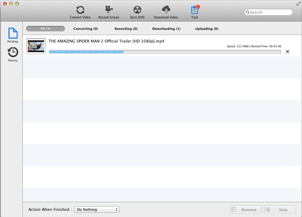This screenshot has width=302, height=217.
Task: Click the Stop button
Action: pyautogui.click(x=280, y=209)
